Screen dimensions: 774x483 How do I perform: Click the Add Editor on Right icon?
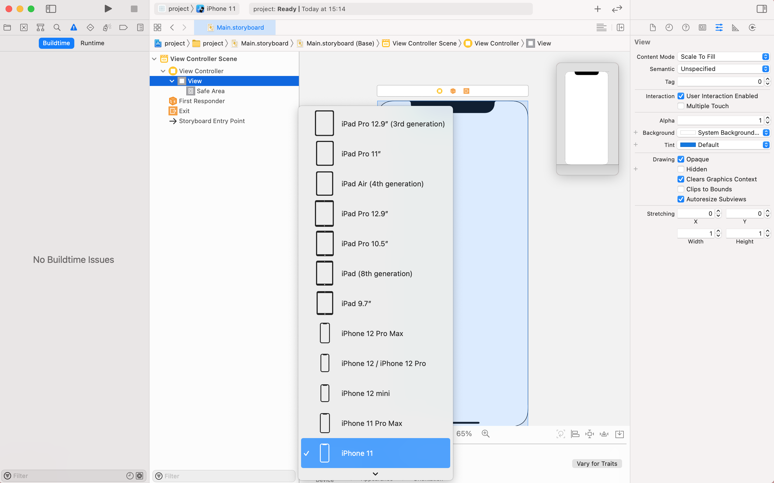620,27
